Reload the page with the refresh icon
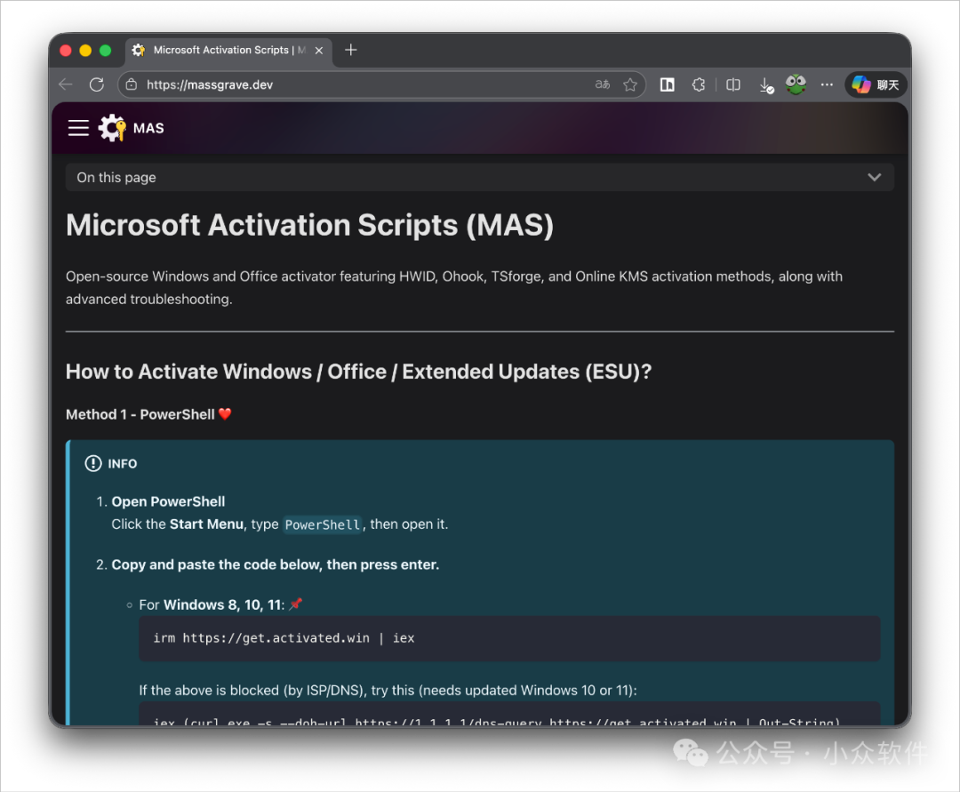 [x=97, y=84]
